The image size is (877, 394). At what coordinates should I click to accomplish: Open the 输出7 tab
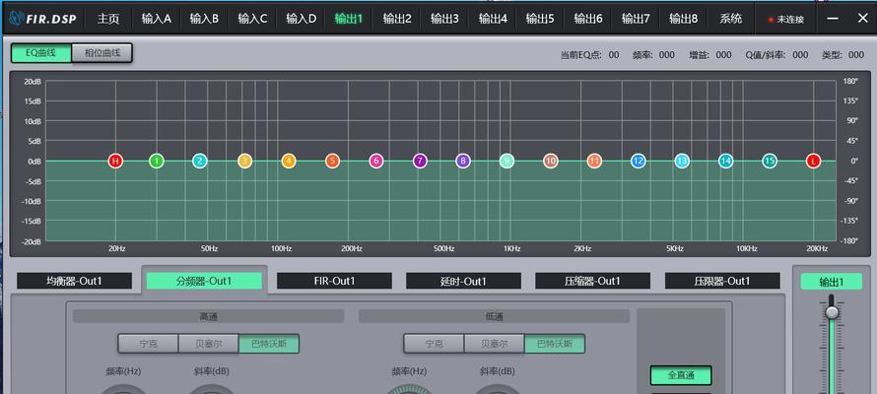click(636, 19)
